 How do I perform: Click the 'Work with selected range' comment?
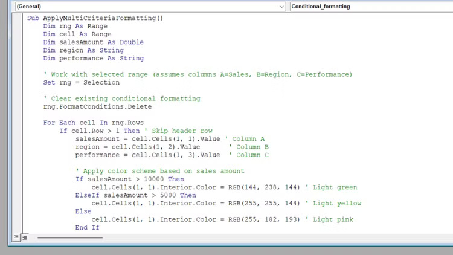coord(198,74)
